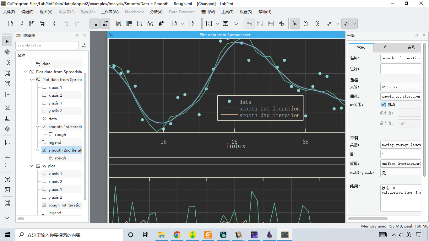Click the Windows Start button
429x241 pixels.
coord(8,235)
